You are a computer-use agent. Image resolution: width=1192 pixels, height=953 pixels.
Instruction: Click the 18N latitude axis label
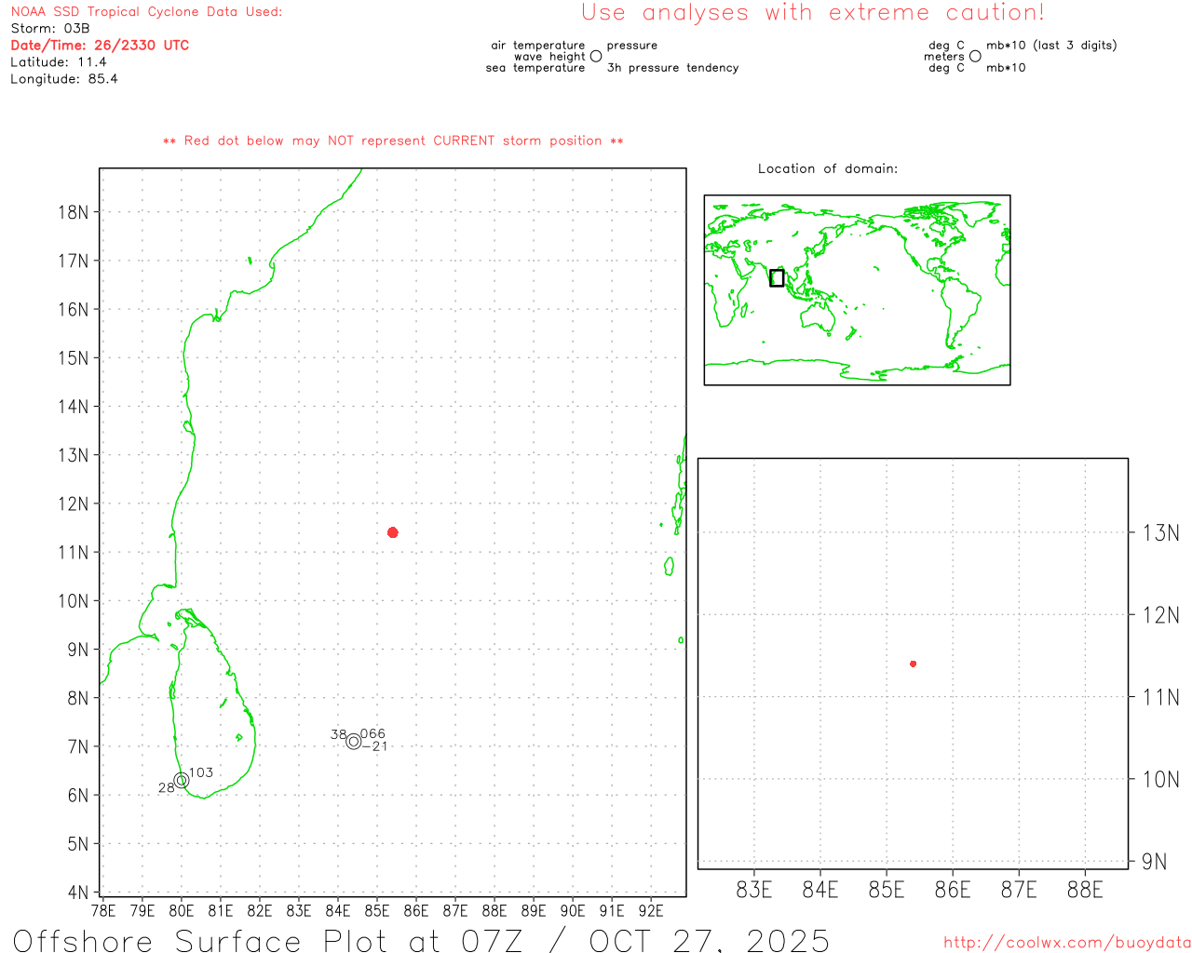(x=74, y=212)
